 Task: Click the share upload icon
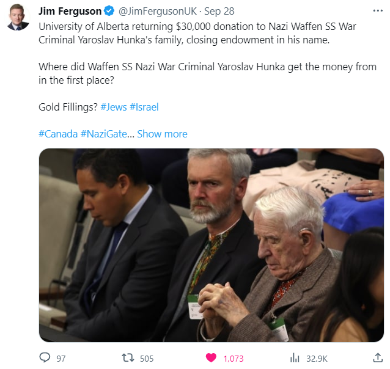coord(378,357)
